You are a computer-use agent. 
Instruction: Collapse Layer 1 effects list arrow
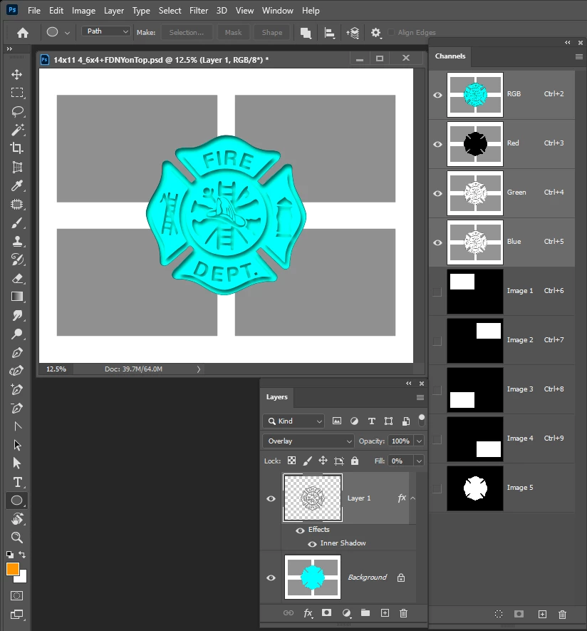[412, 498]
